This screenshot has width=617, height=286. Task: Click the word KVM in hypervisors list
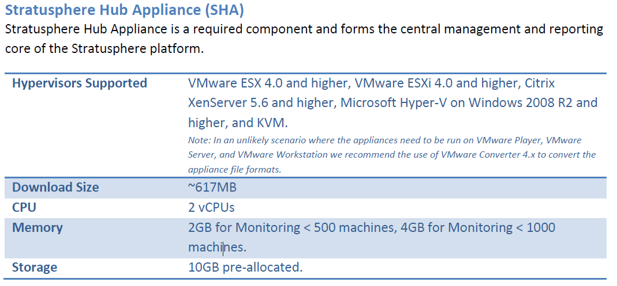point(270,123)
